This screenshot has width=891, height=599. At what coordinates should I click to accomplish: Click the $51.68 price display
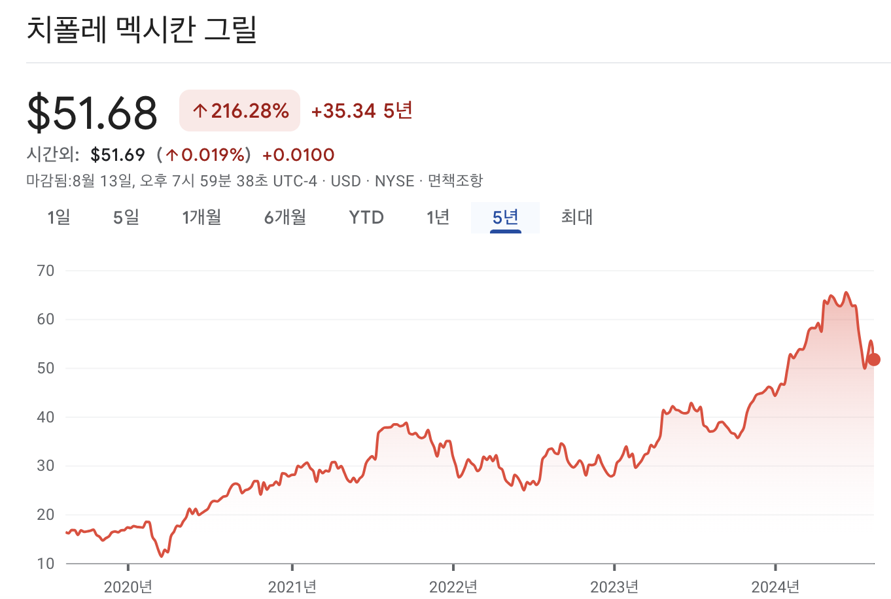tap(92, 111)
